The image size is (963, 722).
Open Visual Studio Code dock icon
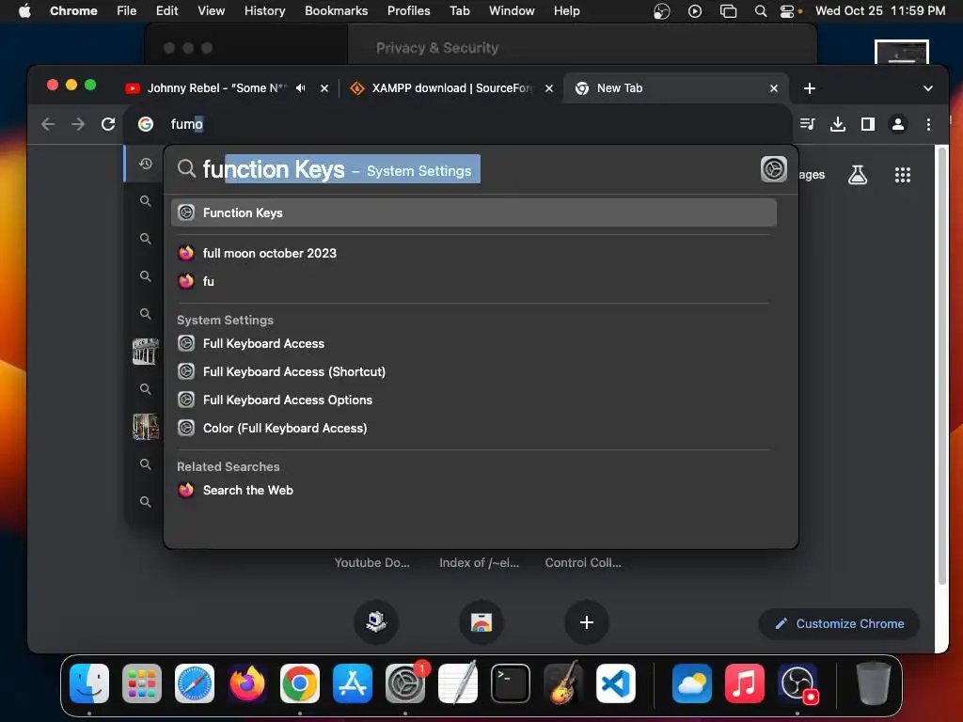(616, 683)
